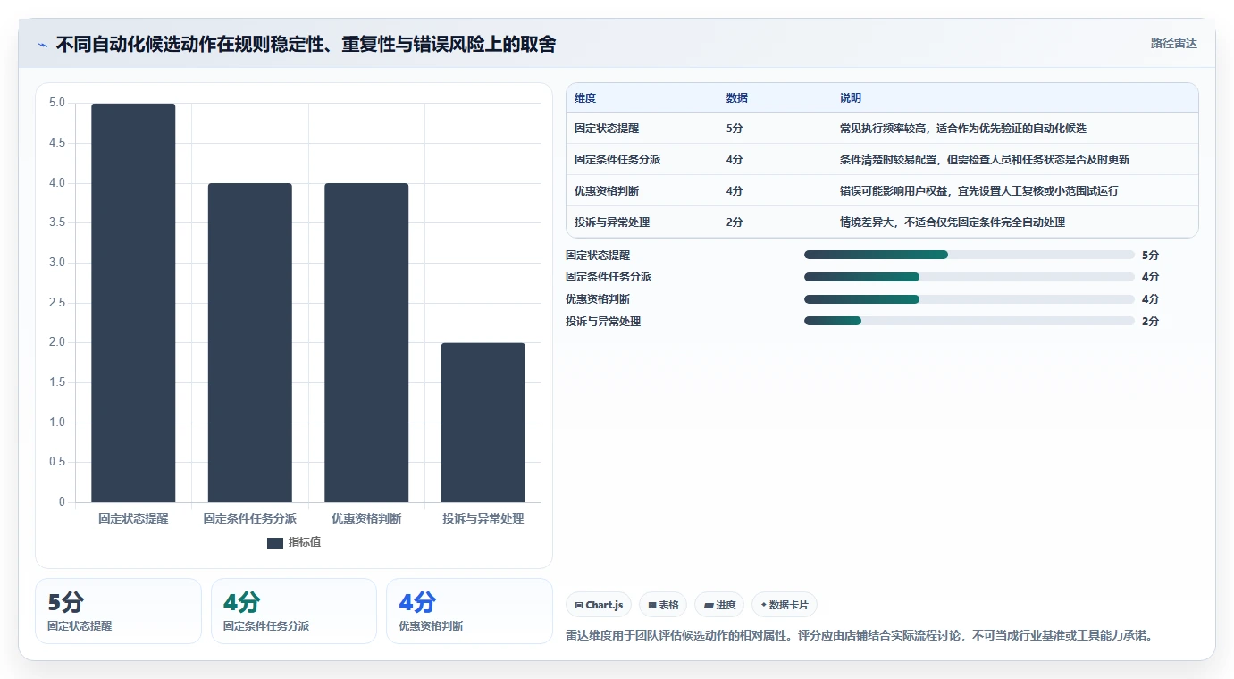1234x679 pixels.
Task: Click the 优惠资格判断 progress bar
Action: click(x=970, y=299)
